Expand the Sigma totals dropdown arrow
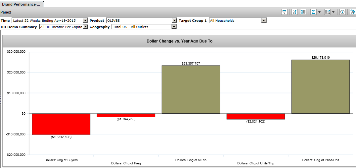This screenshot has height=168, width=356. pos(319,12)
